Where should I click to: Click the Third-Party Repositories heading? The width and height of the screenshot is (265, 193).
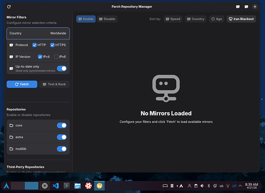pyautogui.click(x=25, y=167)
